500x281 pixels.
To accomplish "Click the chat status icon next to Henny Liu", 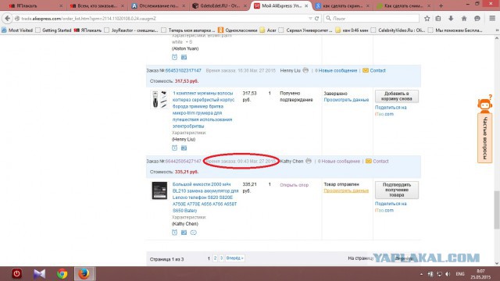I will point(305,70).
